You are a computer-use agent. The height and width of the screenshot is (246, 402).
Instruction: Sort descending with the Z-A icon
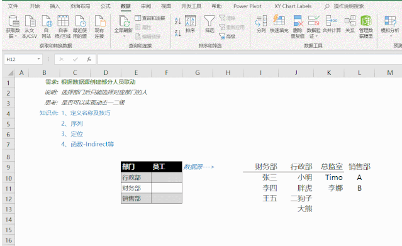click(x=177, y=33)
